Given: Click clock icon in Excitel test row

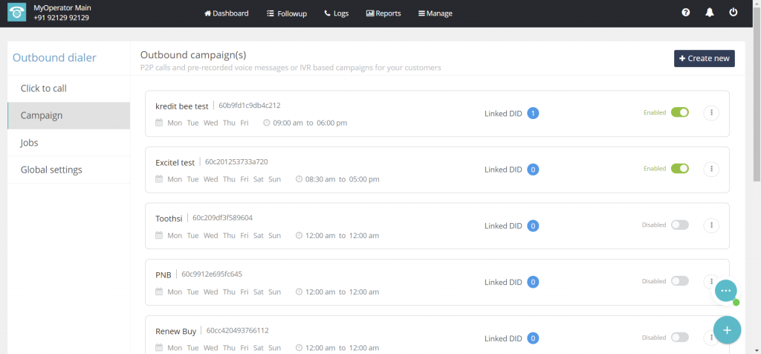Looking at the screenshot, I should (299, 179).
